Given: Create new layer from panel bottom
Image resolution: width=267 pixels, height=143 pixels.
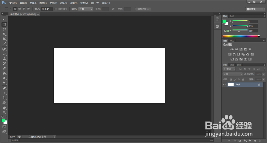Looking at the screenshot, I should pyautogui.click(x=255, y=141).
